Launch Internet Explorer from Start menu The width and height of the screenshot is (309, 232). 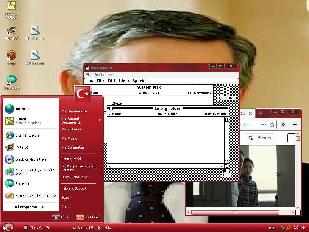tap(31, 135)
